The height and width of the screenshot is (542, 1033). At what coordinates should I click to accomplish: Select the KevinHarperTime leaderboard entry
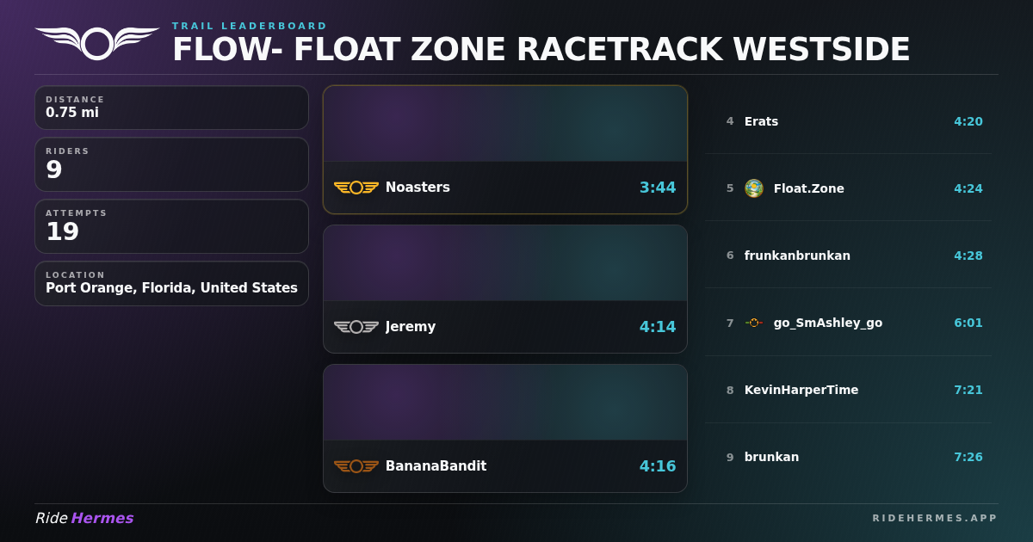848,390
